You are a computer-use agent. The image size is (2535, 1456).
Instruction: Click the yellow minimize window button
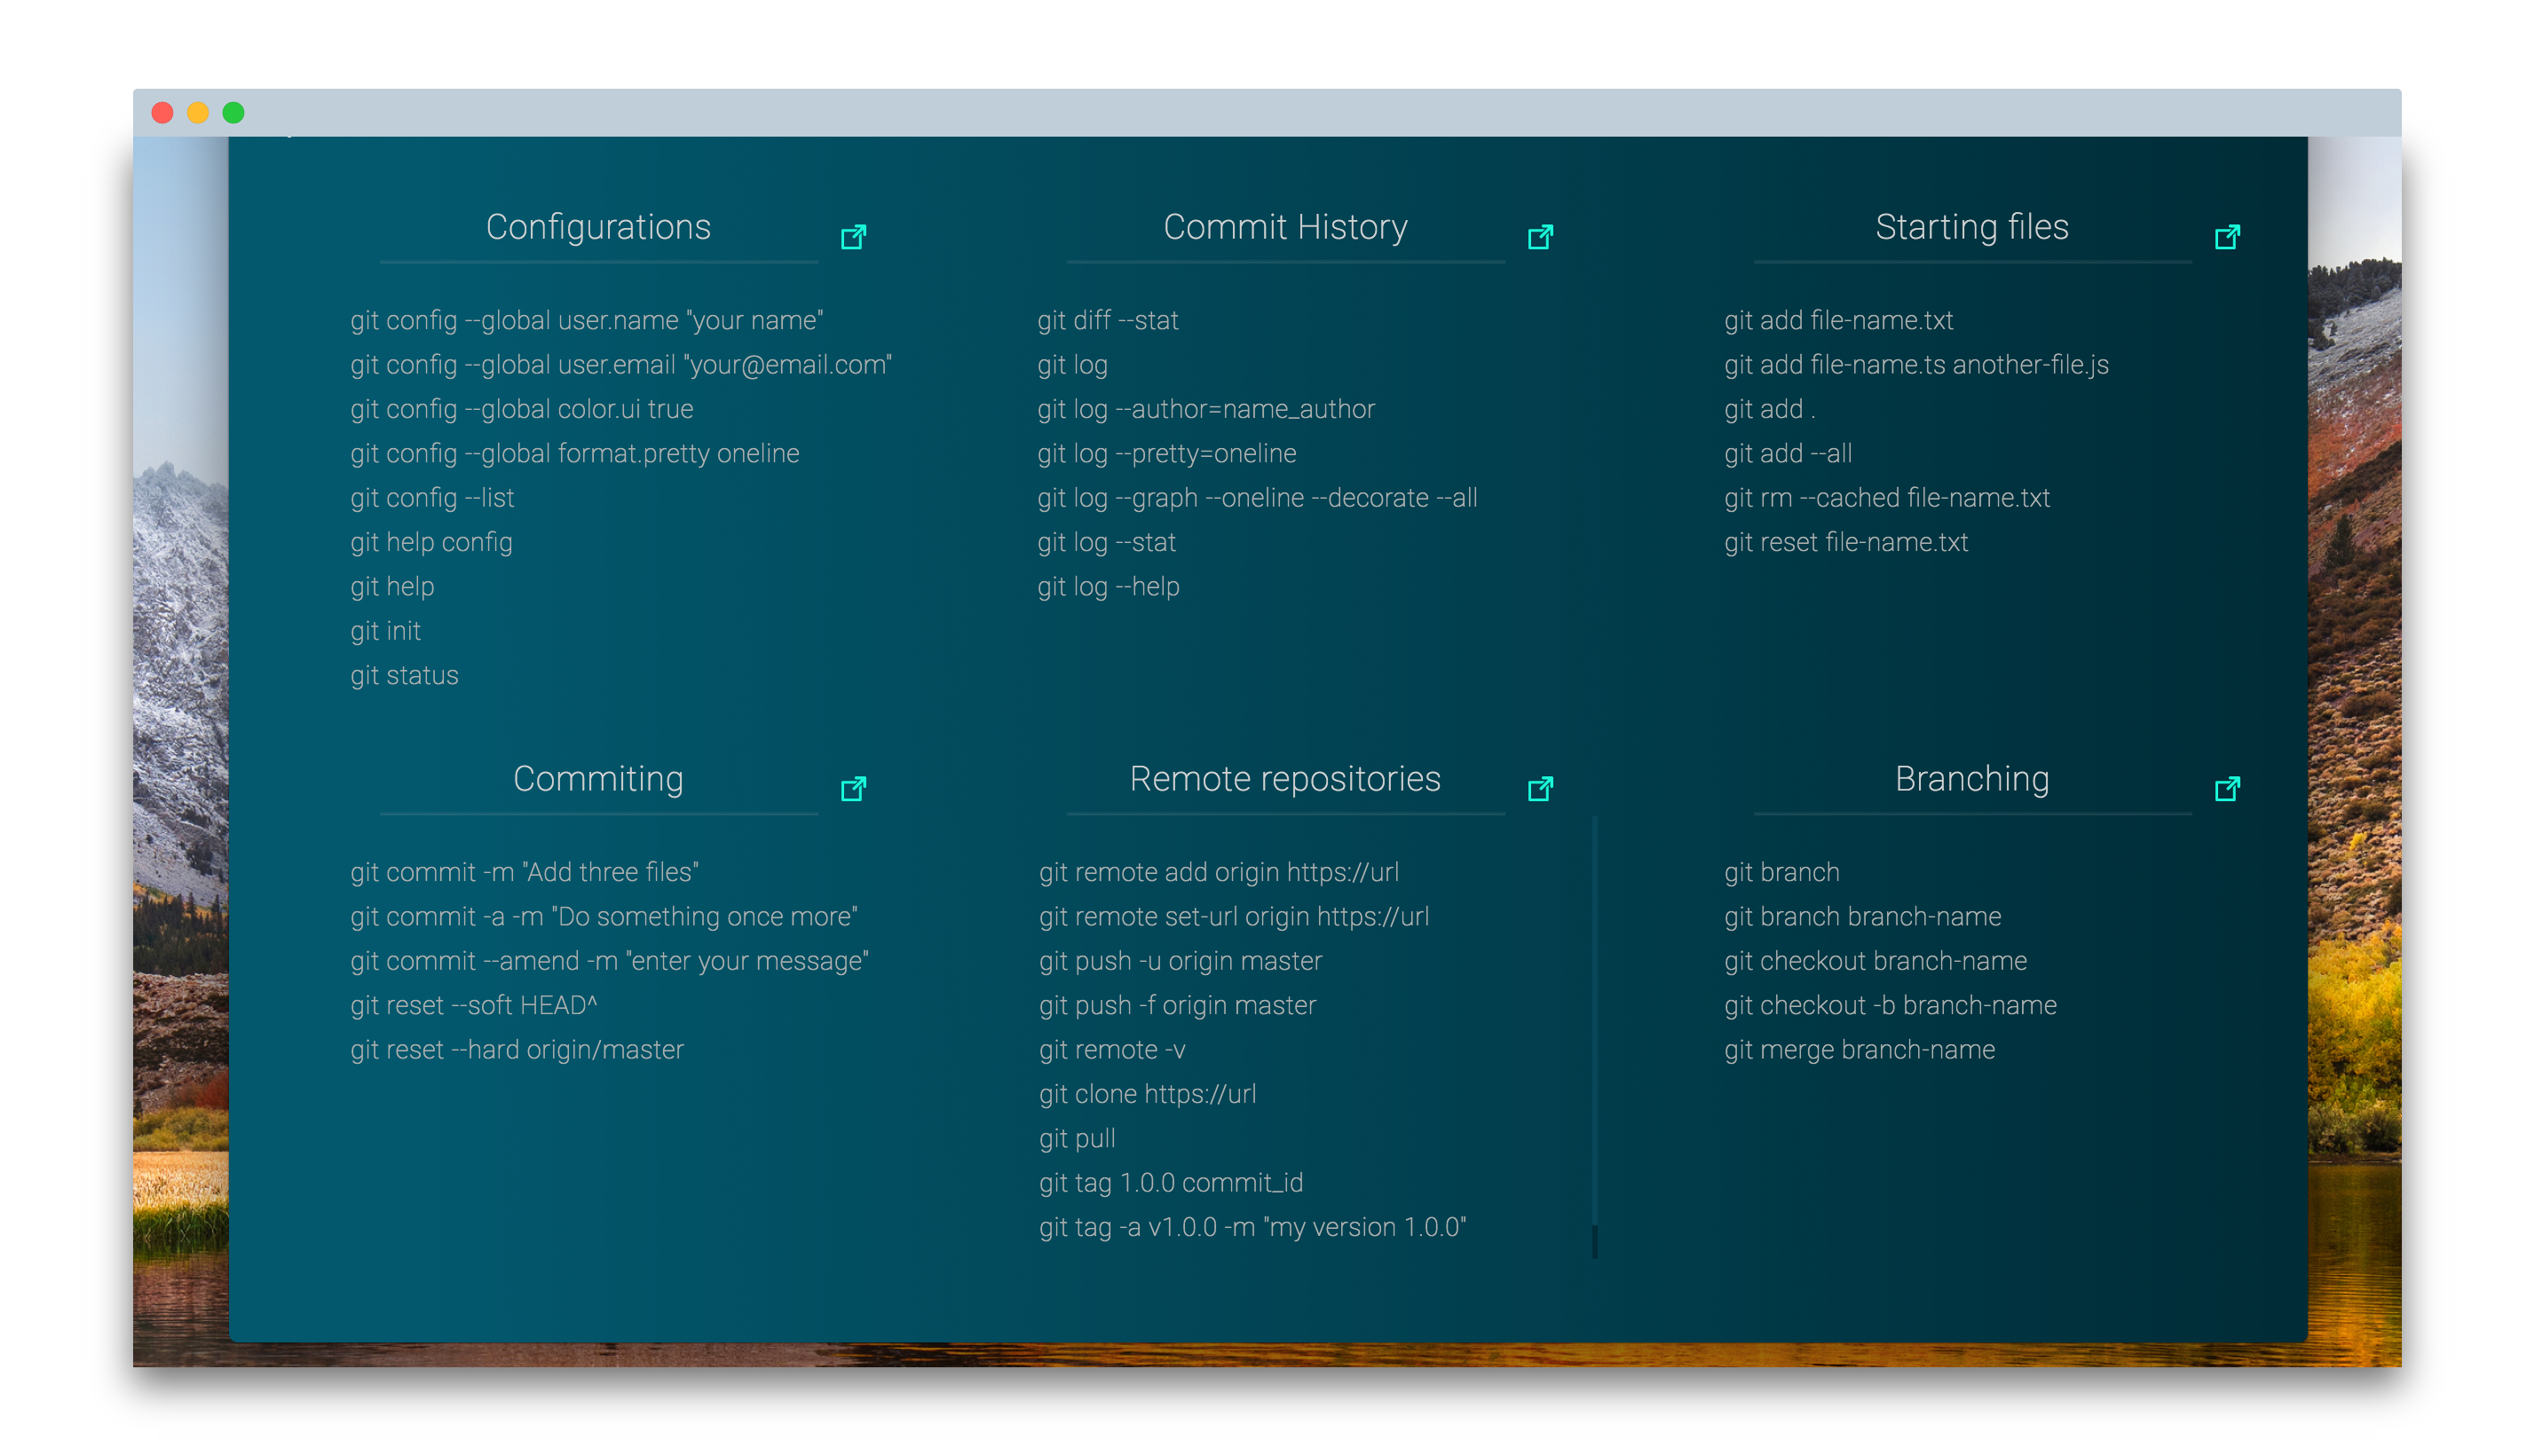198,113
